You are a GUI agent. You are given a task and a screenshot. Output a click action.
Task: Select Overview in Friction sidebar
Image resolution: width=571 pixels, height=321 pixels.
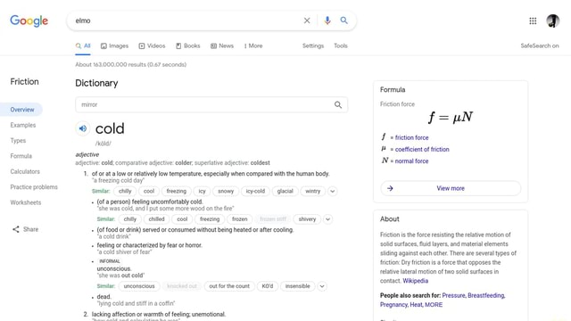point(21,110)
